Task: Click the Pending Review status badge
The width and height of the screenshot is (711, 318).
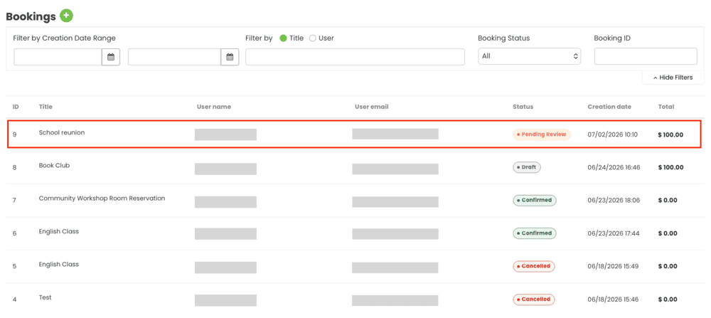Action: (x=542, y=134)
